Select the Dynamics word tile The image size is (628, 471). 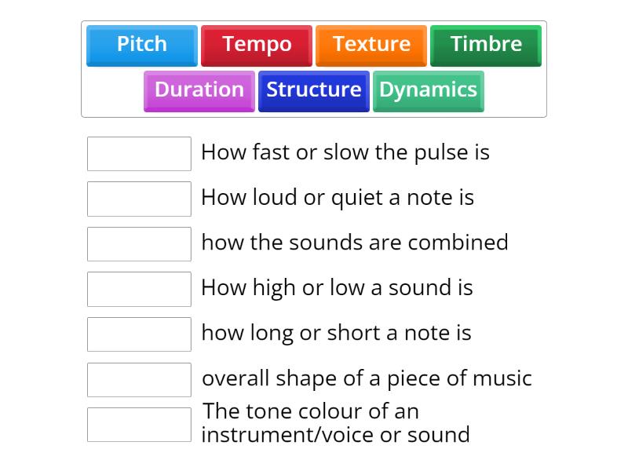point(428,89)
